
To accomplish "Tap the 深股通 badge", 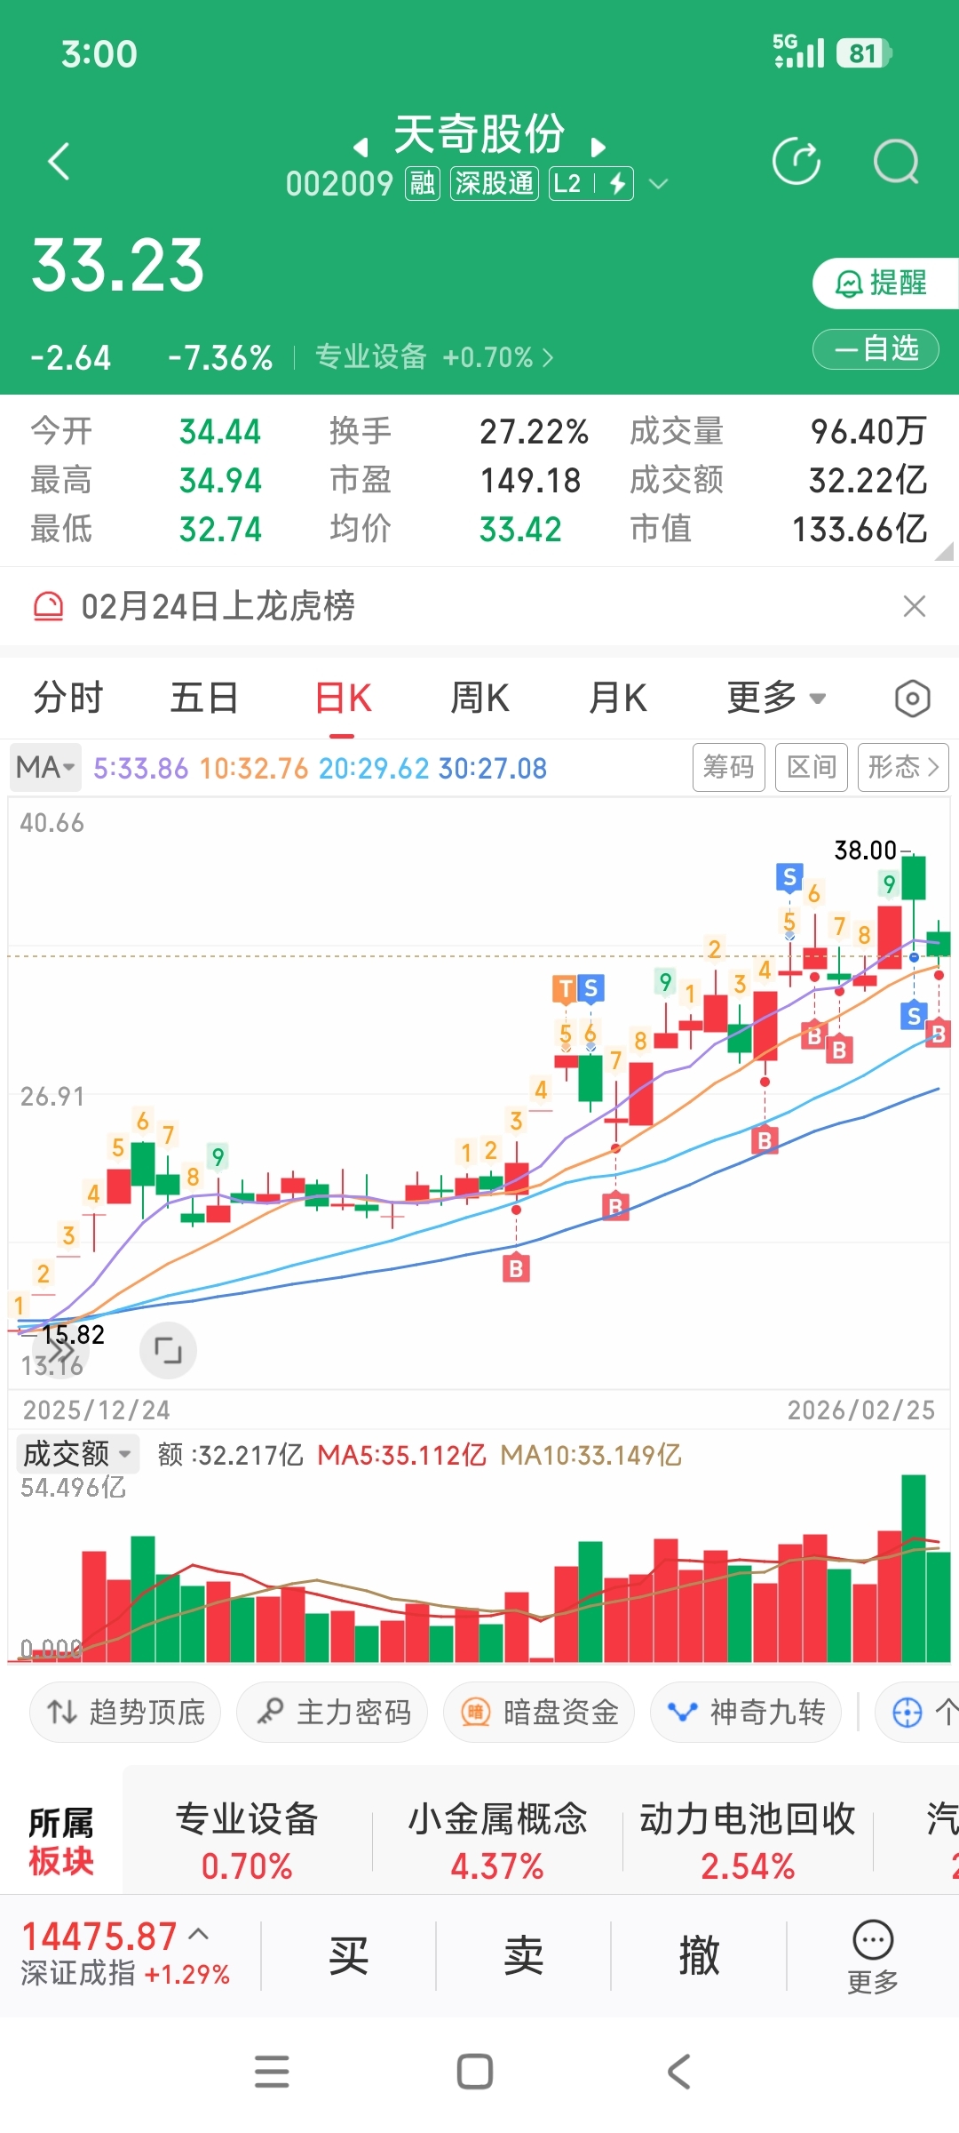I will point(495,183).
